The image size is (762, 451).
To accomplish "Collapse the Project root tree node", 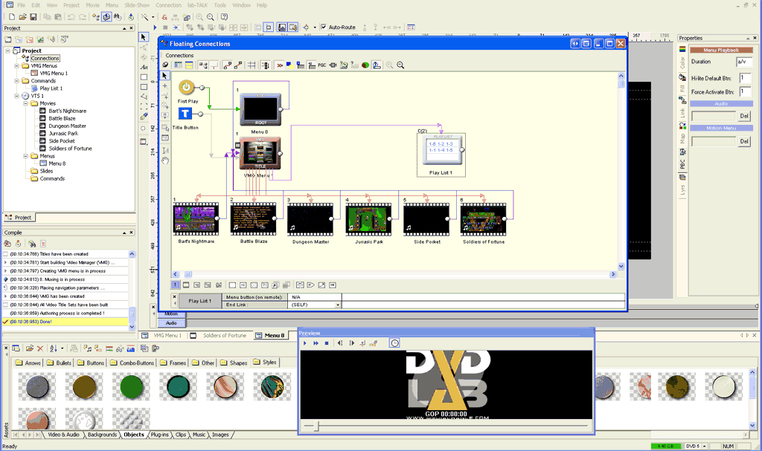I will [x=7, y=51].
